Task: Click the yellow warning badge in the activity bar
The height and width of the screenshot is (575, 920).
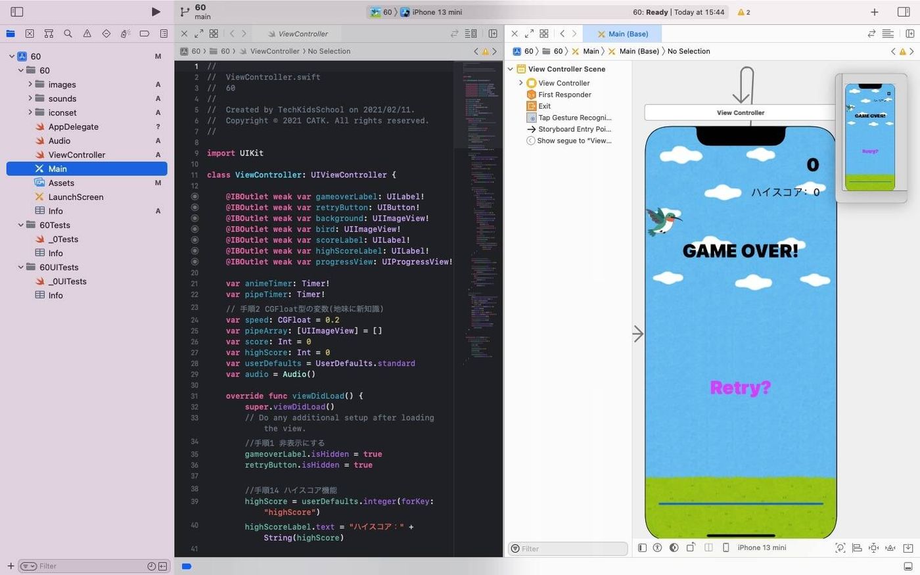Action: click(744, 12)
